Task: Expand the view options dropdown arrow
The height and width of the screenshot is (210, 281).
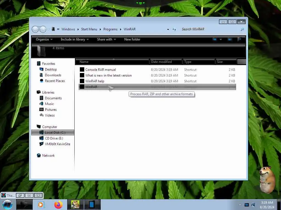Action: click(x=221, y=39)
